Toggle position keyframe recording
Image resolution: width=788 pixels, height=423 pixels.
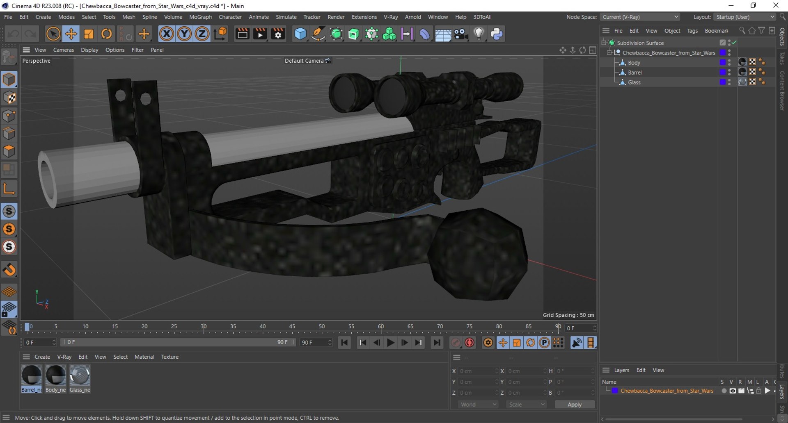point(503,343)
